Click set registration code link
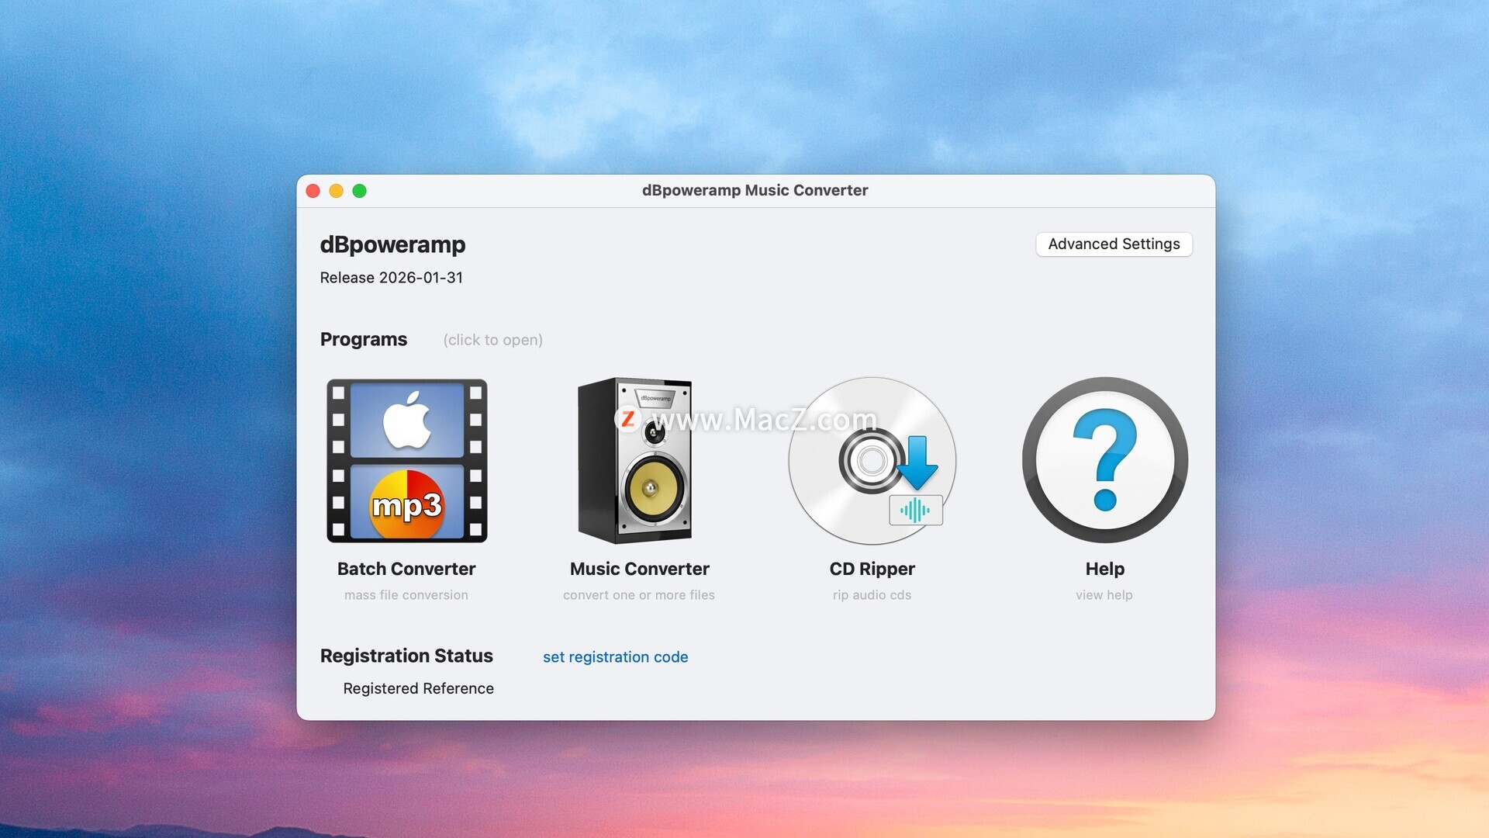1489x838 pixels. point(615,657)
